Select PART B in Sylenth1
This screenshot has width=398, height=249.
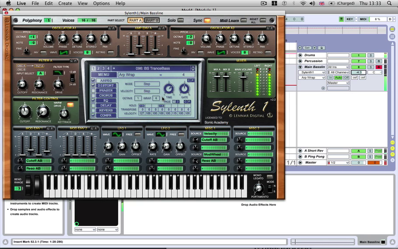point(152,20)
